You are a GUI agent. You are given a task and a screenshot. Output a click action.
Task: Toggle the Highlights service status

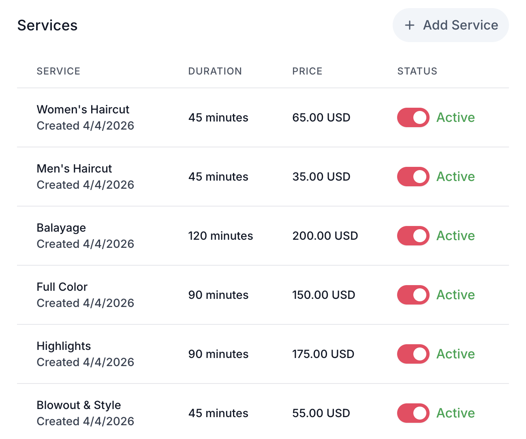point(413,354)
